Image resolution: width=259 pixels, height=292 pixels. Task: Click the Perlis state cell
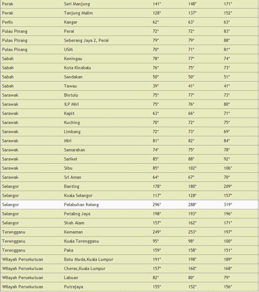pos(8,22)
